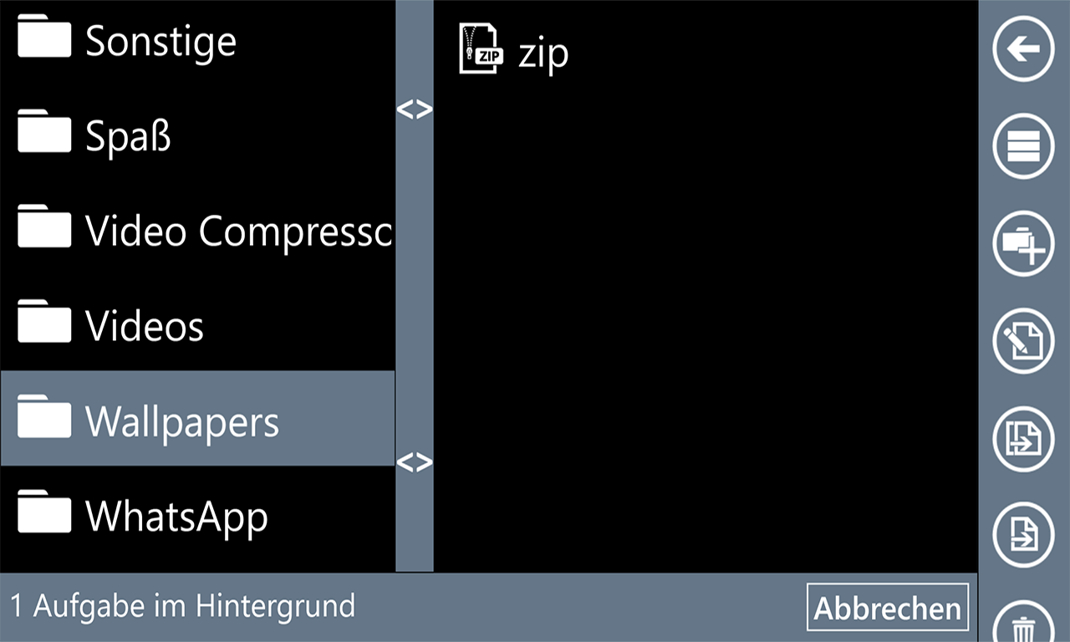Click the copy files icon
Screen dimensions: 1070x642
pos(1024,437)
